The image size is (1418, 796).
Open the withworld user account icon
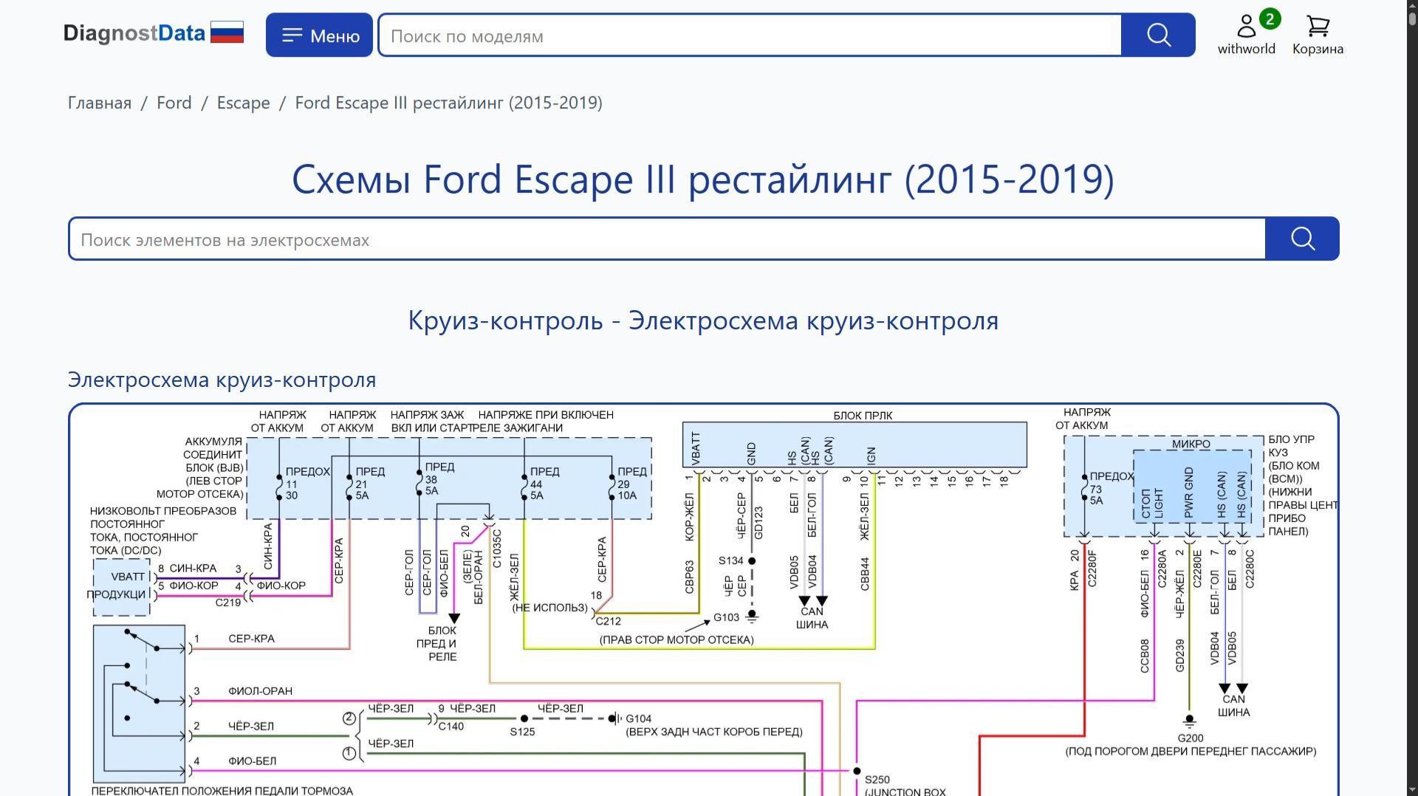click(1247, 27)
